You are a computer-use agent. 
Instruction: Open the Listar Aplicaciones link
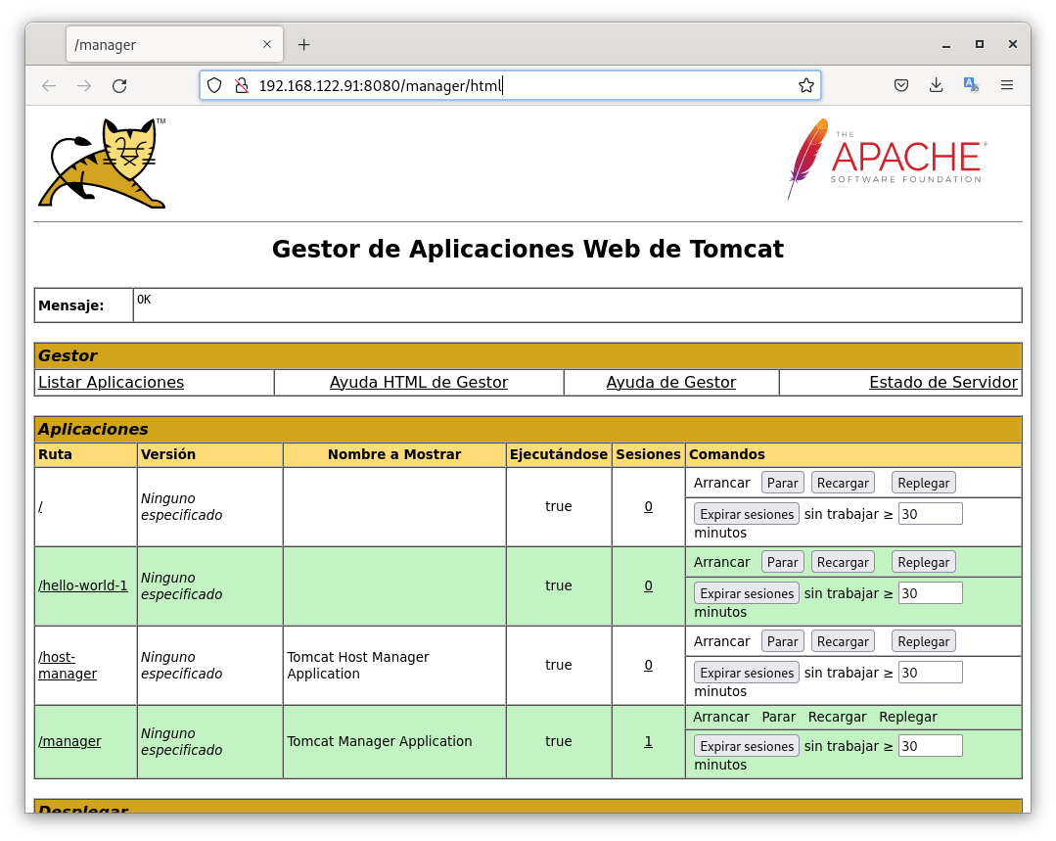click(111, 383)
